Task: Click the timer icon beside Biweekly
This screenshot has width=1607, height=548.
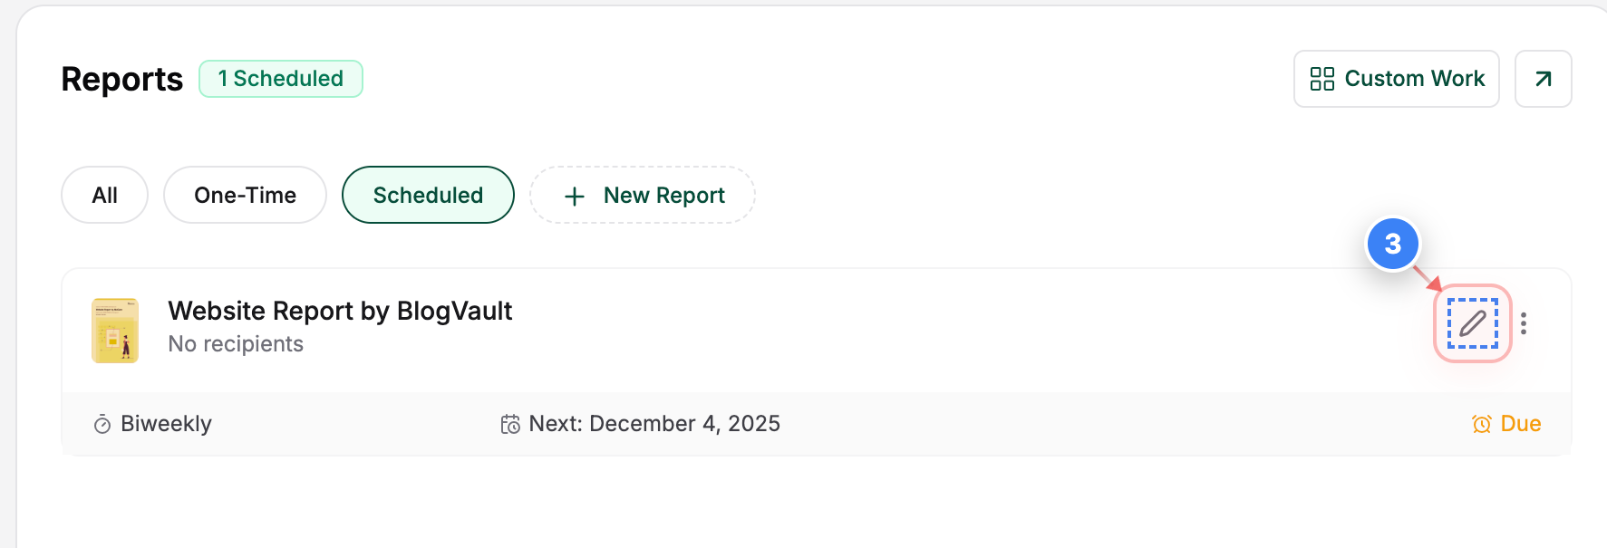Action: [x=102, y=423]
